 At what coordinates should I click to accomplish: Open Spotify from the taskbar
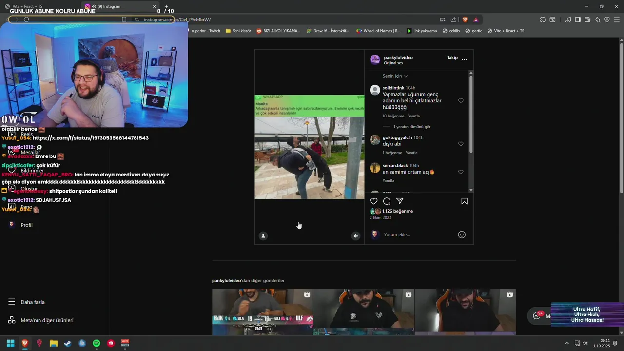[97, 343]
